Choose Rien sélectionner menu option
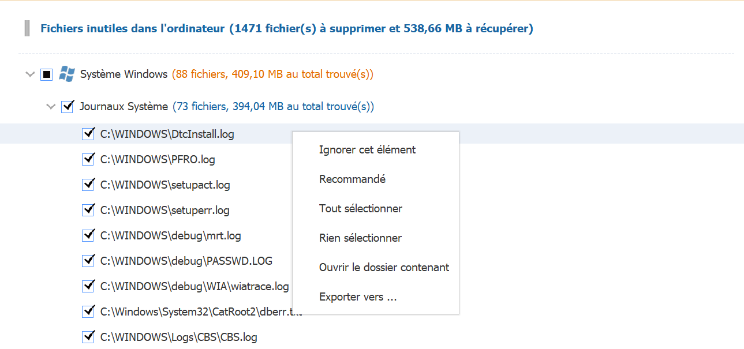 pos(360,238)
